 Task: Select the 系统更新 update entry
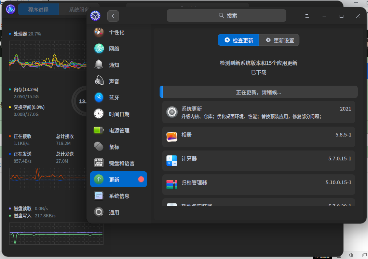pyautogui.click(x=258, y=112)
